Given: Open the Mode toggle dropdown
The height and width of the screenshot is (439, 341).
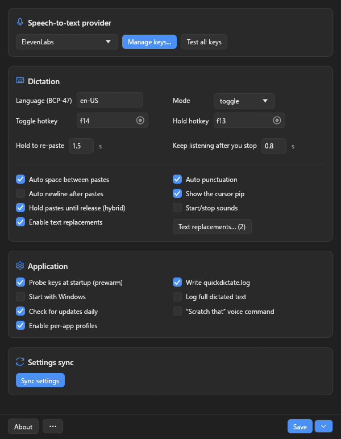Looking at the screenshot, I should point(244,101).
